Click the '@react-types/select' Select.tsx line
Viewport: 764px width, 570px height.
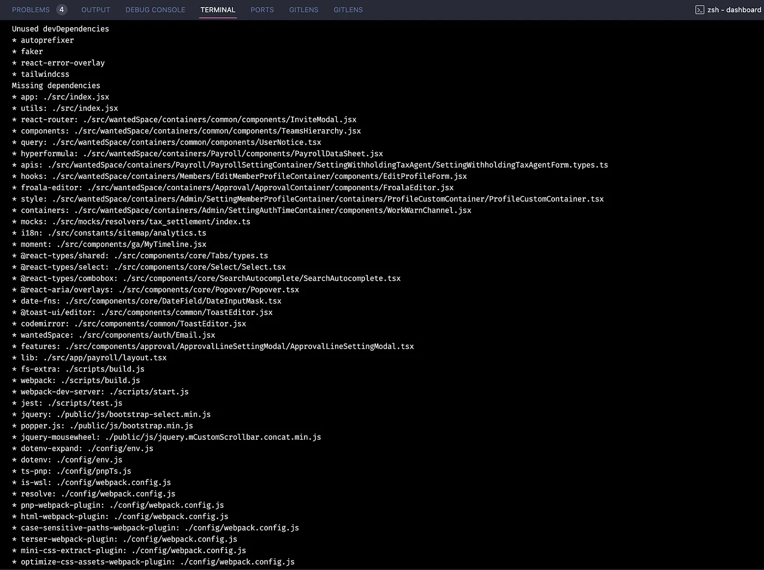coord(149,267)
